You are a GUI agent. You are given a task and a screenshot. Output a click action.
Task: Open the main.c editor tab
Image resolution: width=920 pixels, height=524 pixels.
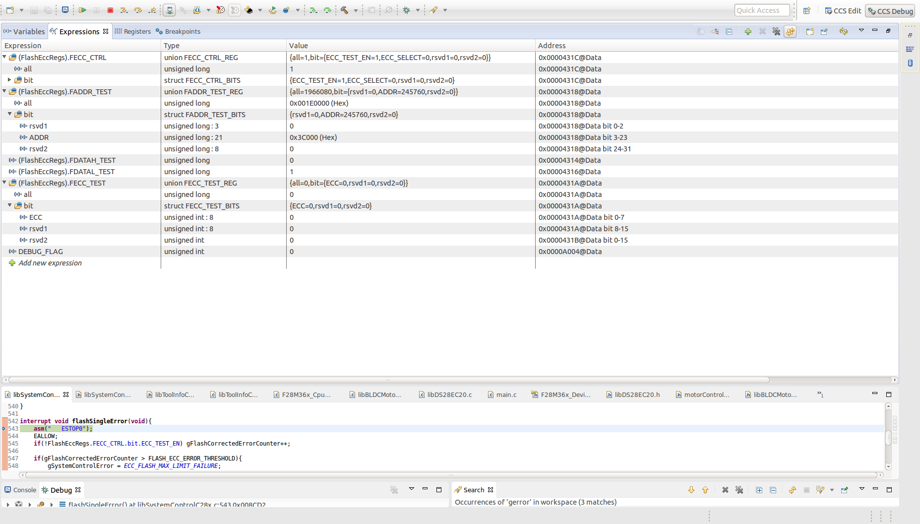502,394
